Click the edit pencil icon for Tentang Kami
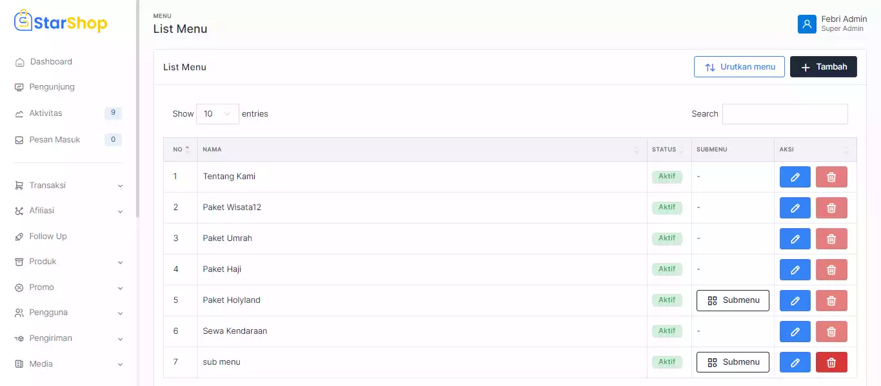This screenshot has height=386, width=881. pos(795,177)
